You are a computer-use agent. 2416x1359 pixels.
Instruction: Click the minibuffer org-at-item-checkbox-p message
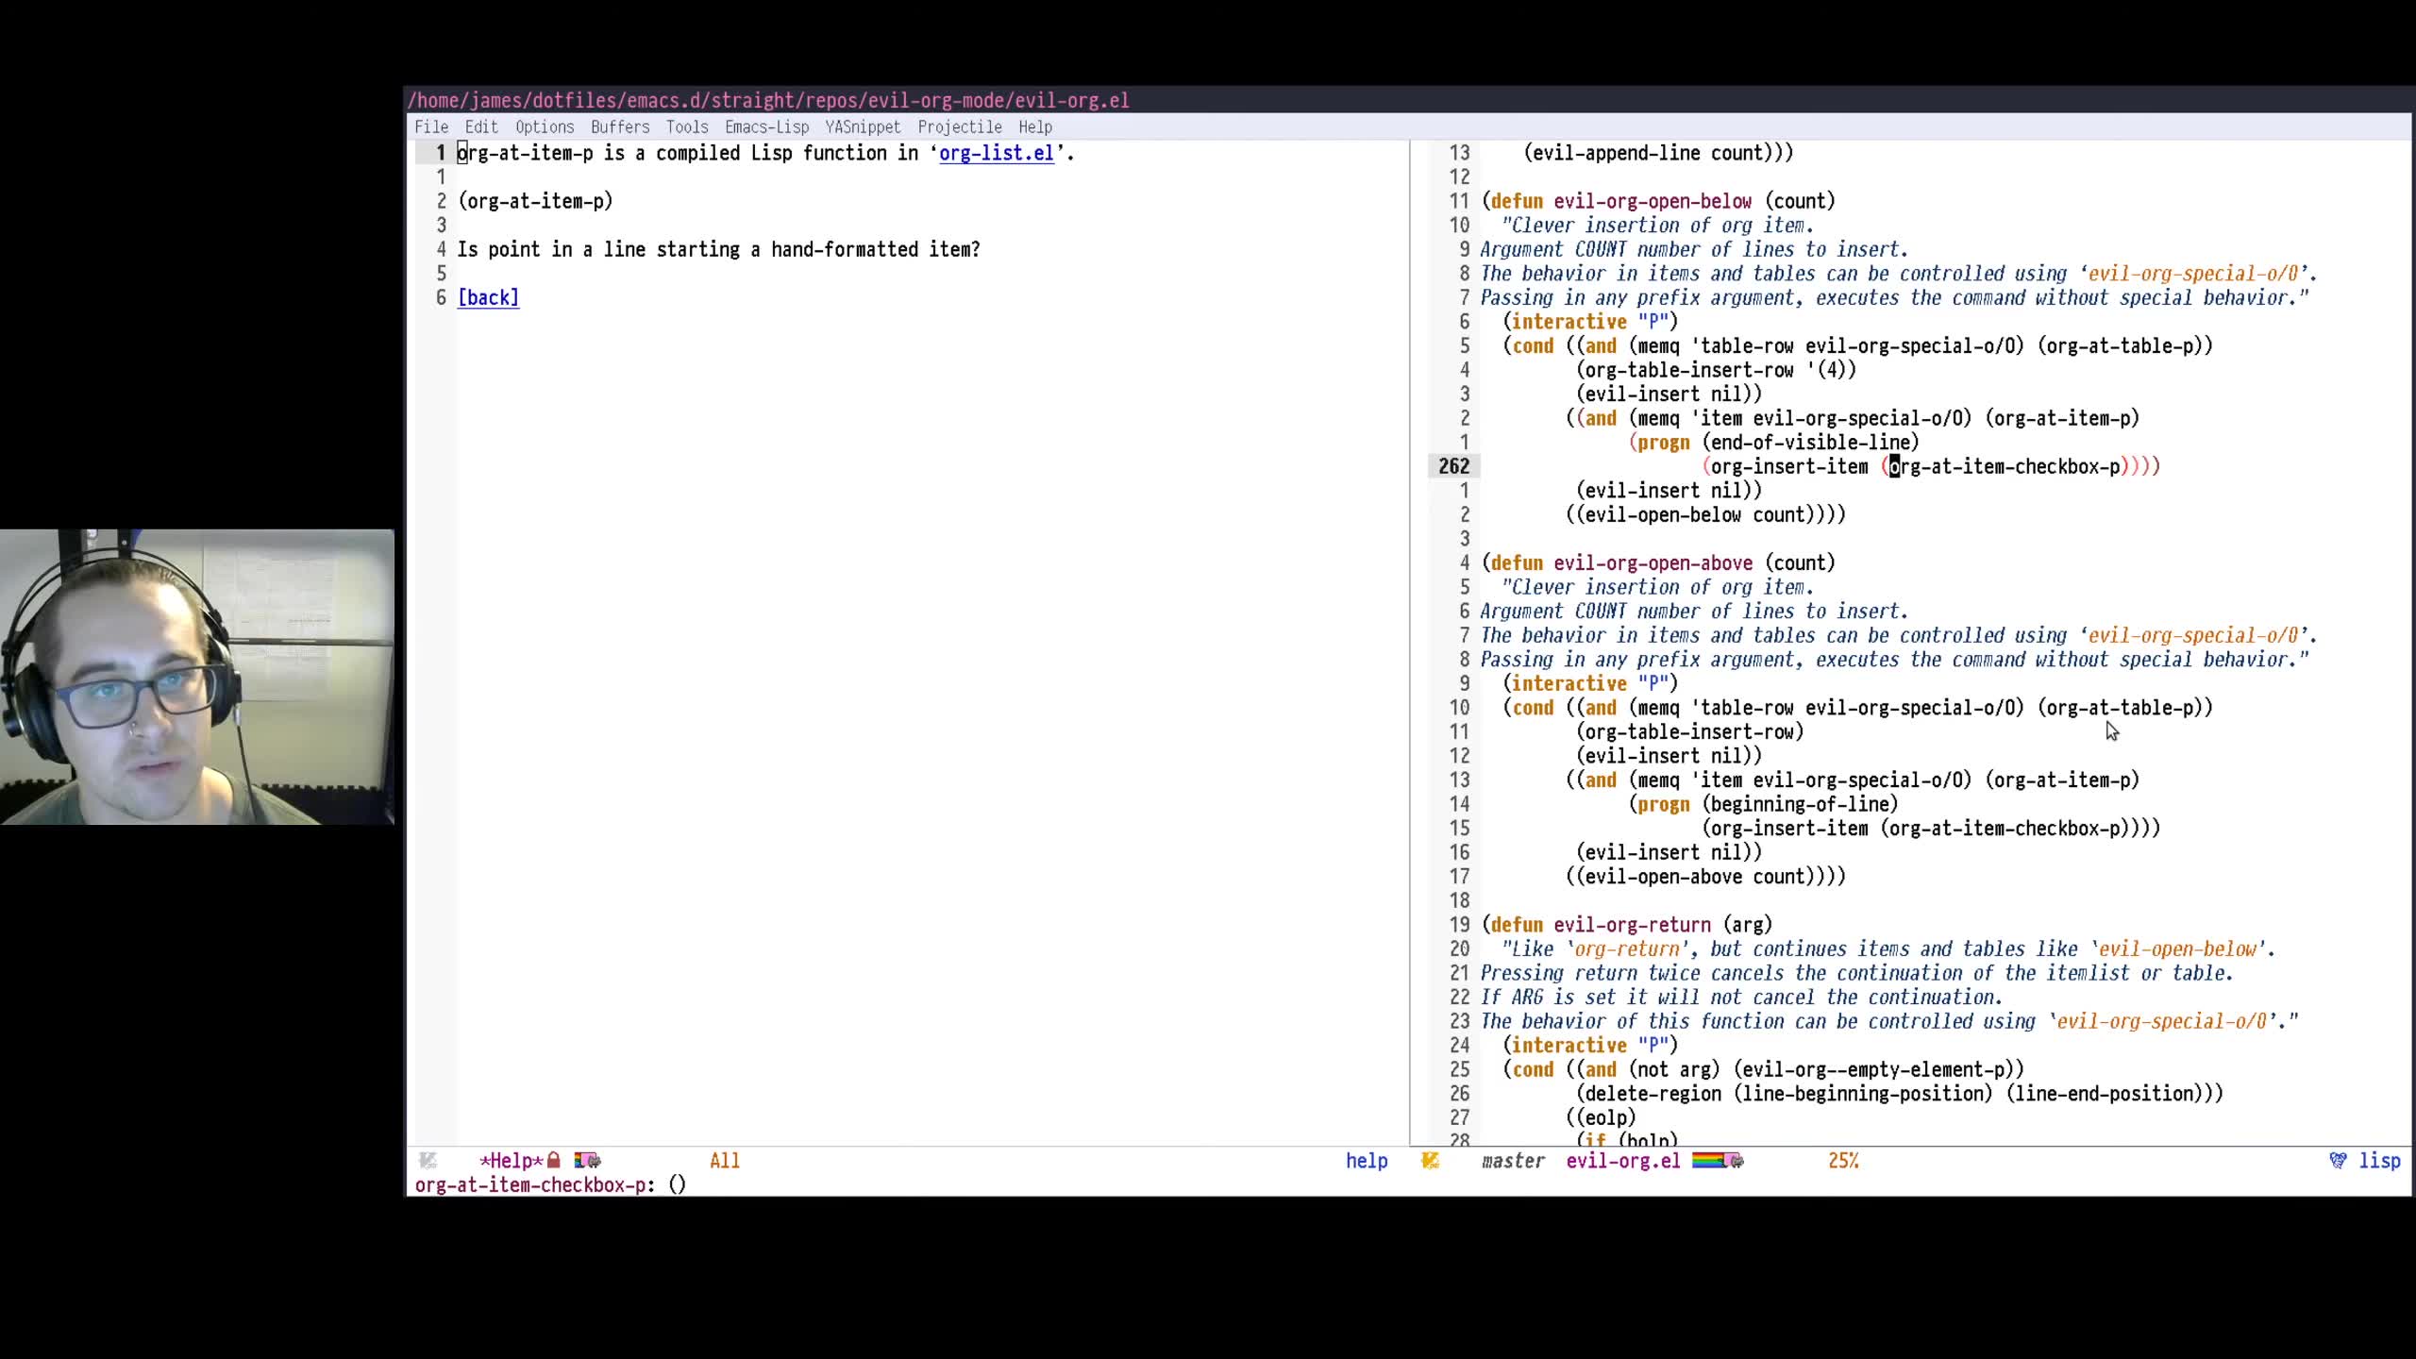coord(550,1185)
